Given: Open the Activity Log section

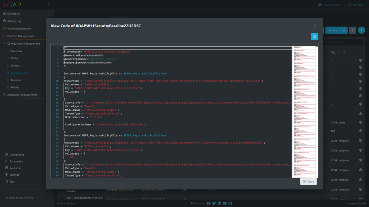Looking at the screenshot, I should [14, 21].
